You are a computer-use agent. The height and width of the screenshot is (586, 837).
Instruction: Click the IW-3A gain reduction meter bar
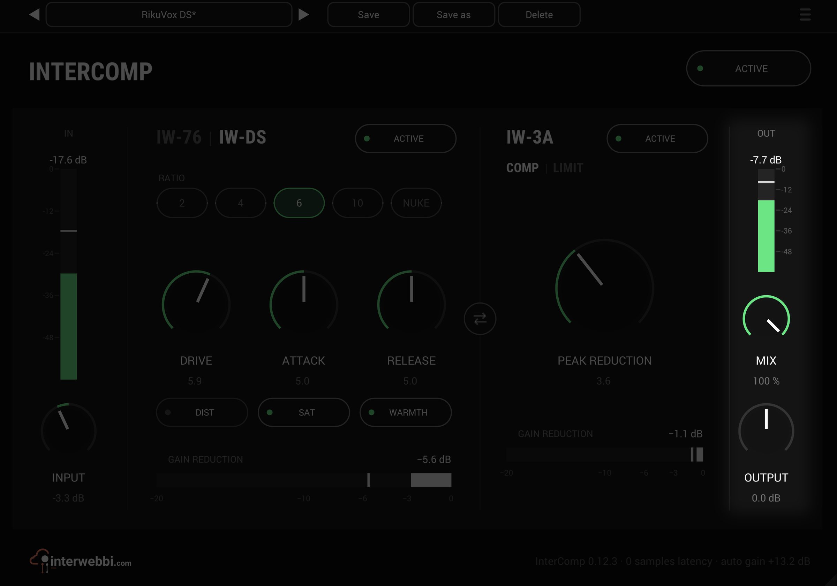pyautogui.click(x=604, y=455)
